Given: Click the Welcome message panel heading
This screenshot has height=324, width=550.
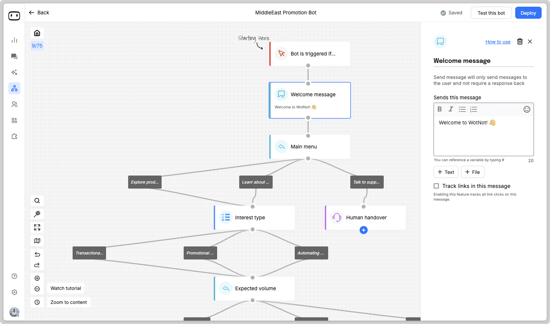Looking at the screenshot, I should pos(462,61).
